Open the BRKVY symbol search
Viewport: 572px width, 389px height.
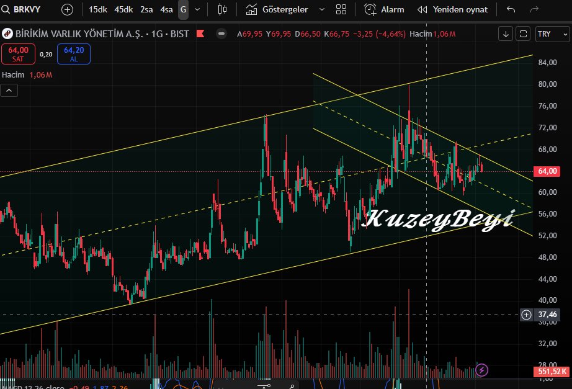21,9
